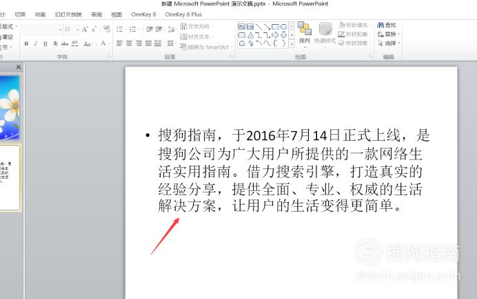
Task: Pick the straight Line shape
Action: pyautogui.click(x=258, y=27)
